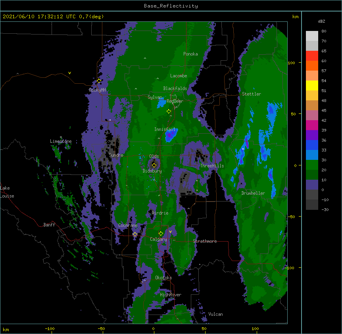Click the RockyMH label
Screen dimensions: 342x334
[x=97, y=90]
